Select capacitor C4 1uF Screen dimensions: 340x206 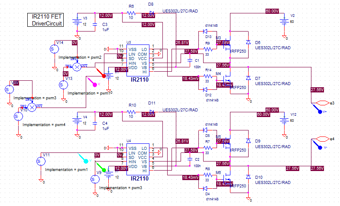(95, 123)
